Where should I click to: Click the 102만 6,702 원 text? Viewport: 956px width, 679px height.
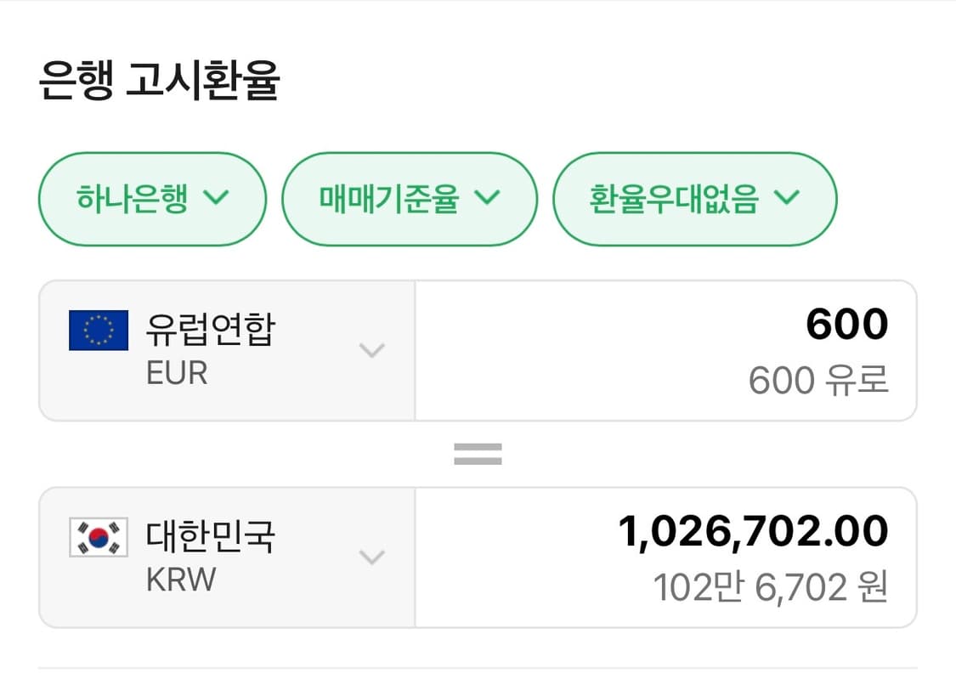[x=770, y=585]
